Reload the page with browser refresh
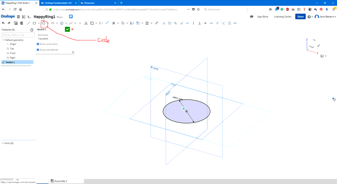The height and width of the screenshot is (184, 337). click(15, 9)
